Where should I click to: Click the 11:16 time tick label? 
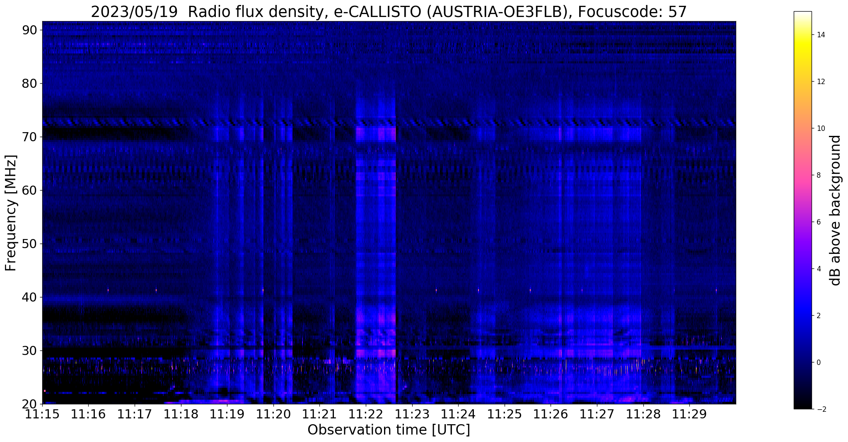click(x=88, y=414)
